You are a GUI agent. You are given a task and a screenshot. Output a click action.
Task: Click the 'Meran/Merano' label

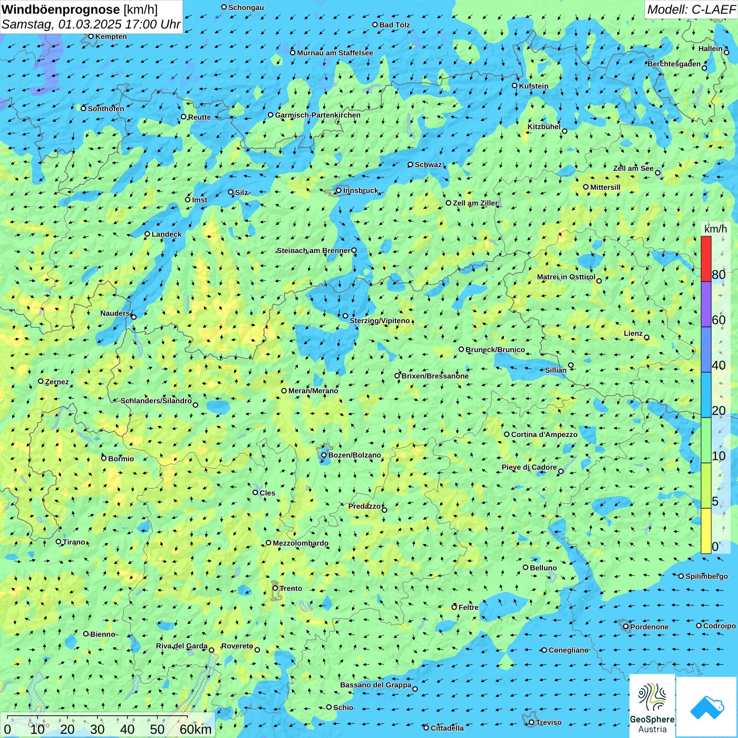313,391
